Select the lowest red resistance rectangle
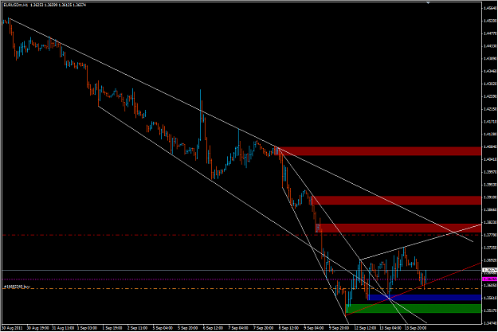Screen dimensions: 498x332 pyautogui.click(x=398, y=228)
